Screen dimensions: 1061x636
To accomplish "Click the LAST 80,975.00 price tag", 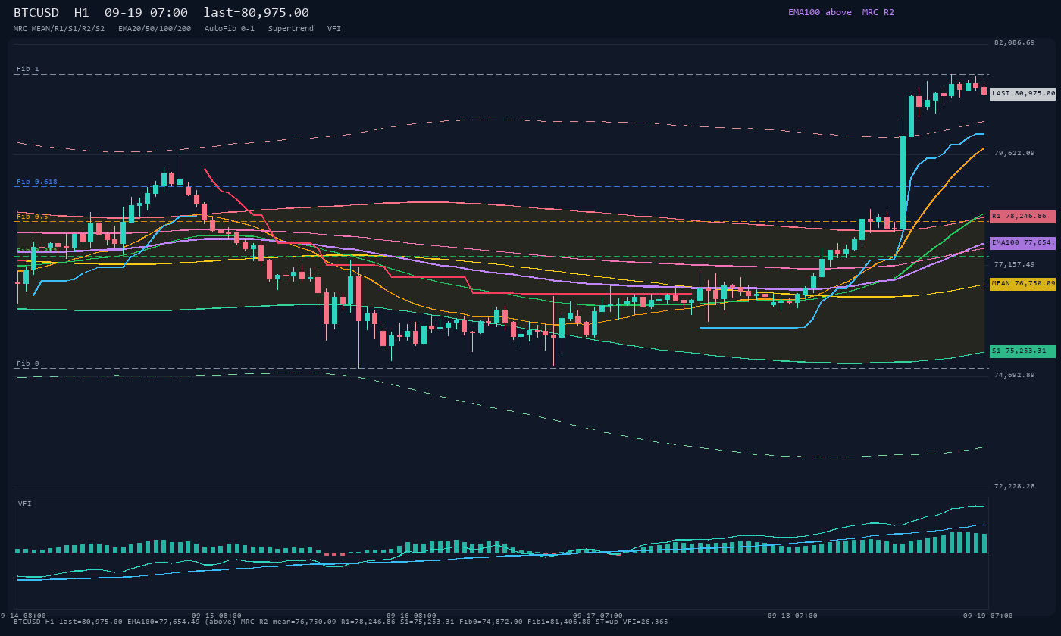I will (1022, 94).
